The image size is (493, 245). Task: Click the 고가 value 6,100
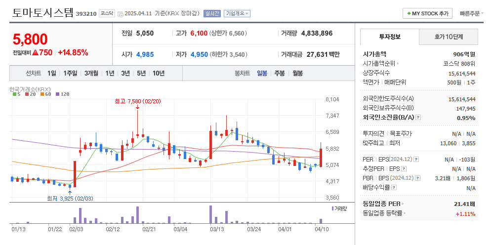point(199,33)
